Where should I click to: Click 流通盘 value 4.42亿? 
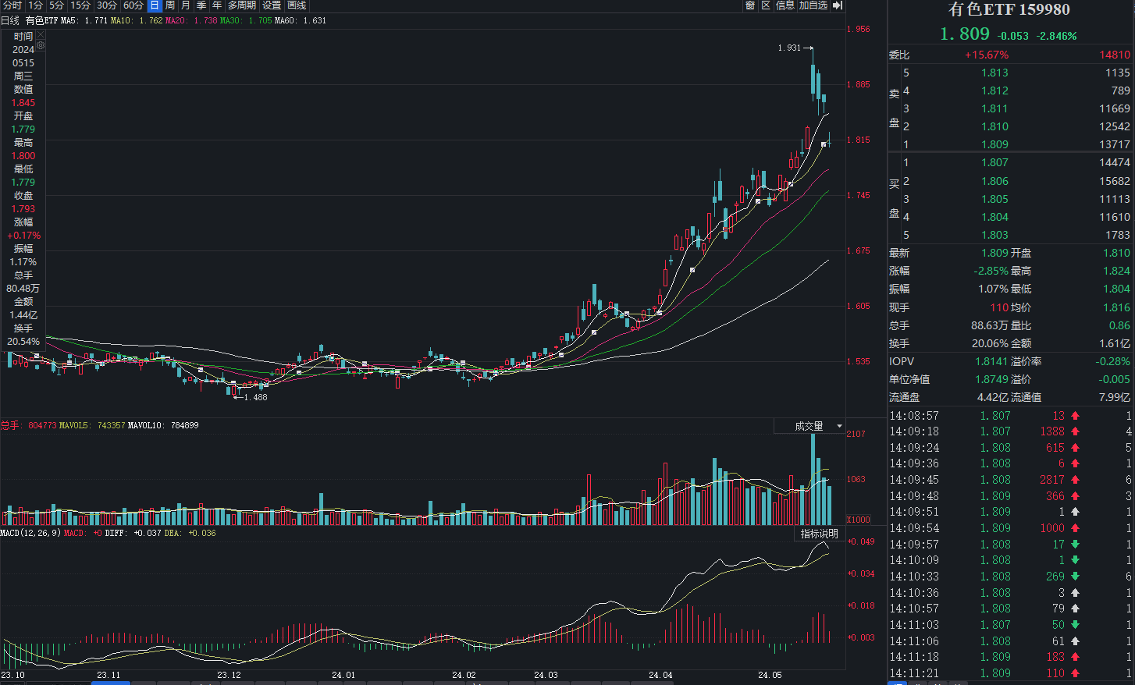993,397
